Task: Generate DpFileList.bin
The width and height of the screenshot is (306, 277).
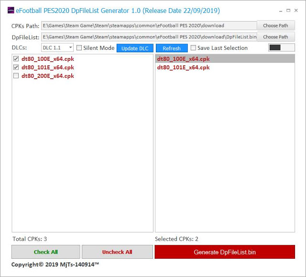Action: [225, 252]
